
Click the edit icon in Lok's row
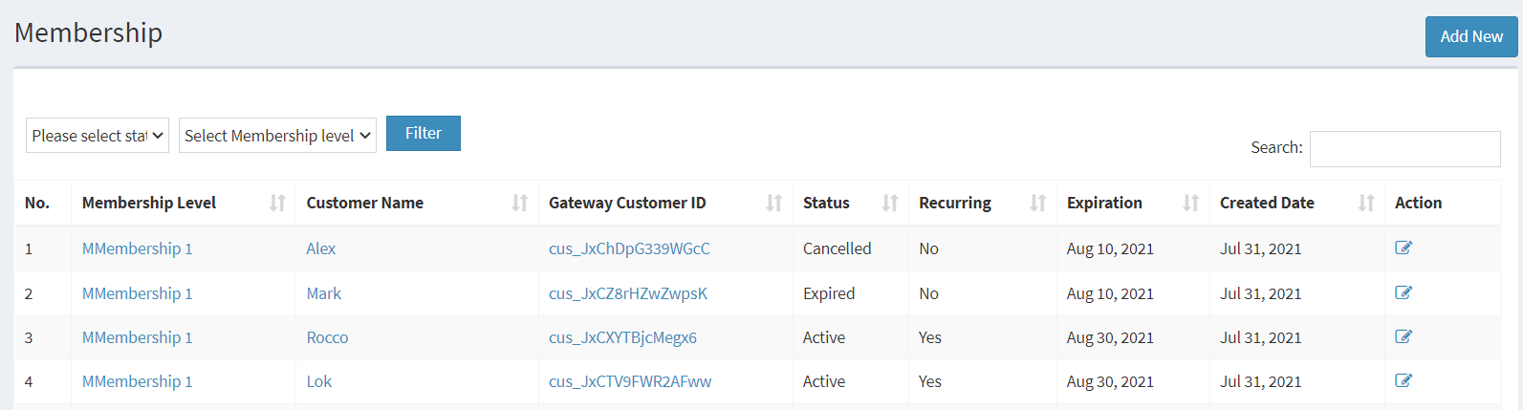[x=1403, y=381]
